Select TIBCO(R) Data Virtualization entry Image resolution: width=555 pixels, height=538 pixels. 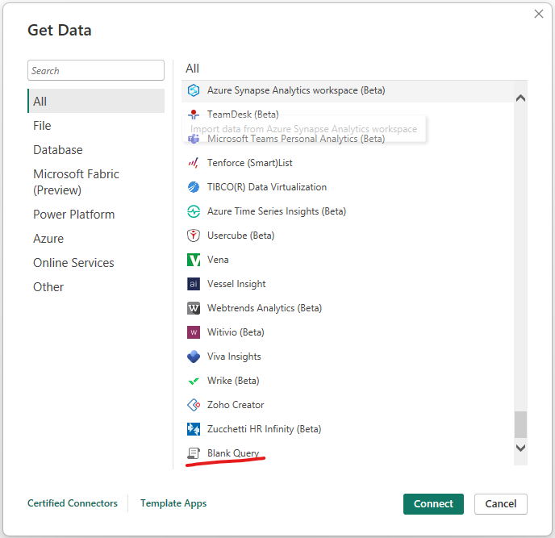[x=267, y=187]
